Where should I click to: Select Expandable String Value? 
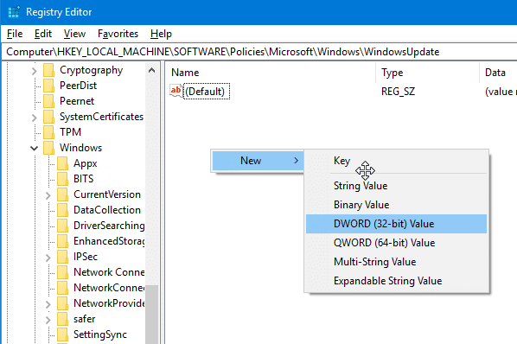point(396,281)
